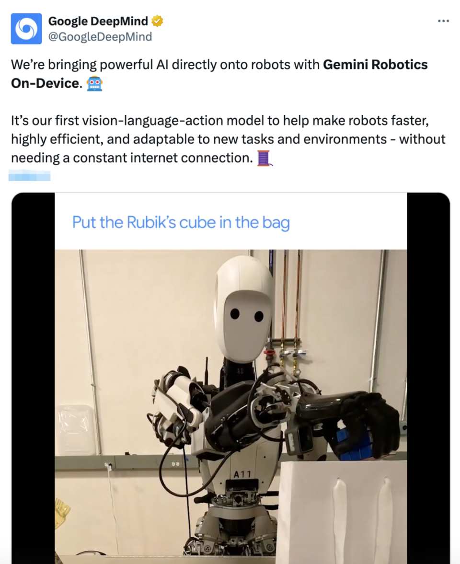The width and height of the screenshot is (460, 564).
Task: Play the embedded robot video
Action: click(x=230, y=378)
